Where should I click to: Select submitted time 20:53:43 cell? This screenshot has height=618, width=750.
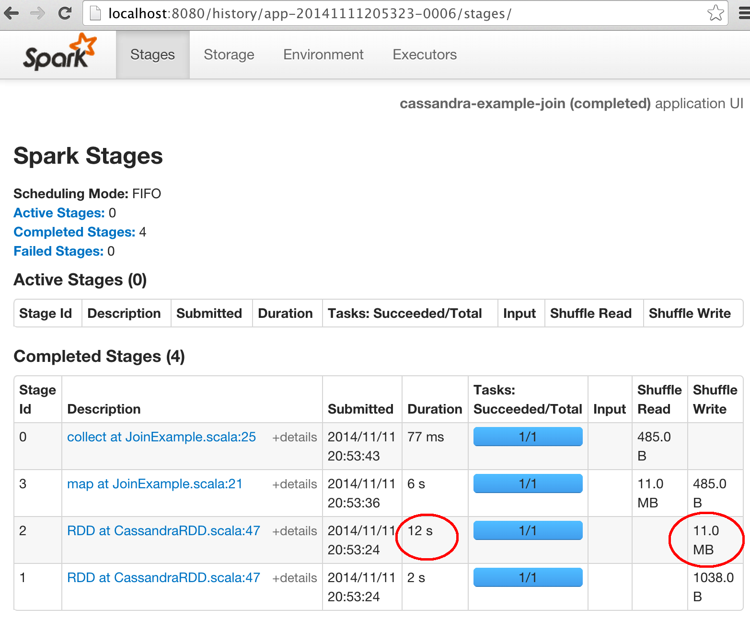pos(362,446)
